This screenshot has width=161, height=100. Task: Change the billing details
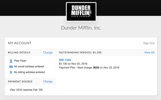pyautogui.click(x=48, y=53)
